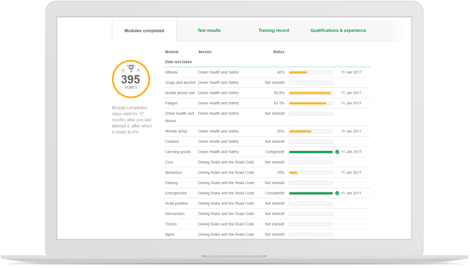Select the Mobile phone use module
The width and height of the screenshot is (470, 268).
(180, 93)
